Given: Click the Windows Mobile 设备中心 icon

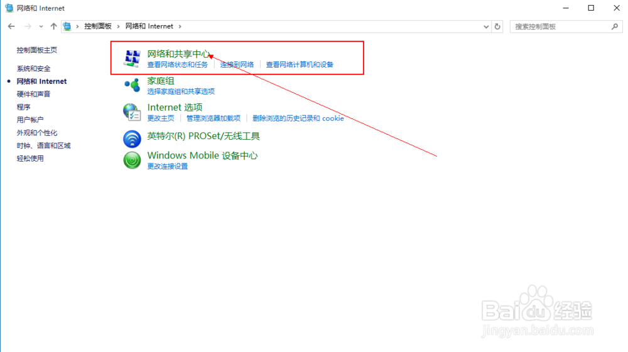Looking at the screenshot, I should coord(132,160).
